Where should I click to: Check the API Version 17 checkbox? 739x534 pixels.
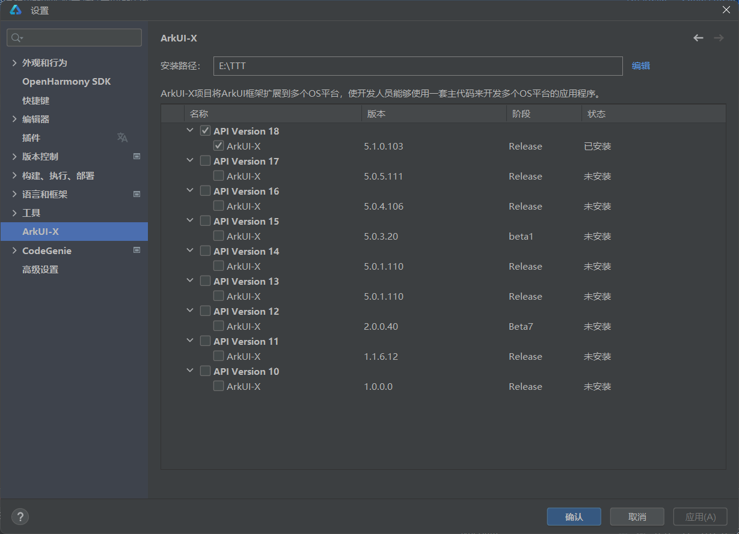point(205,161)
